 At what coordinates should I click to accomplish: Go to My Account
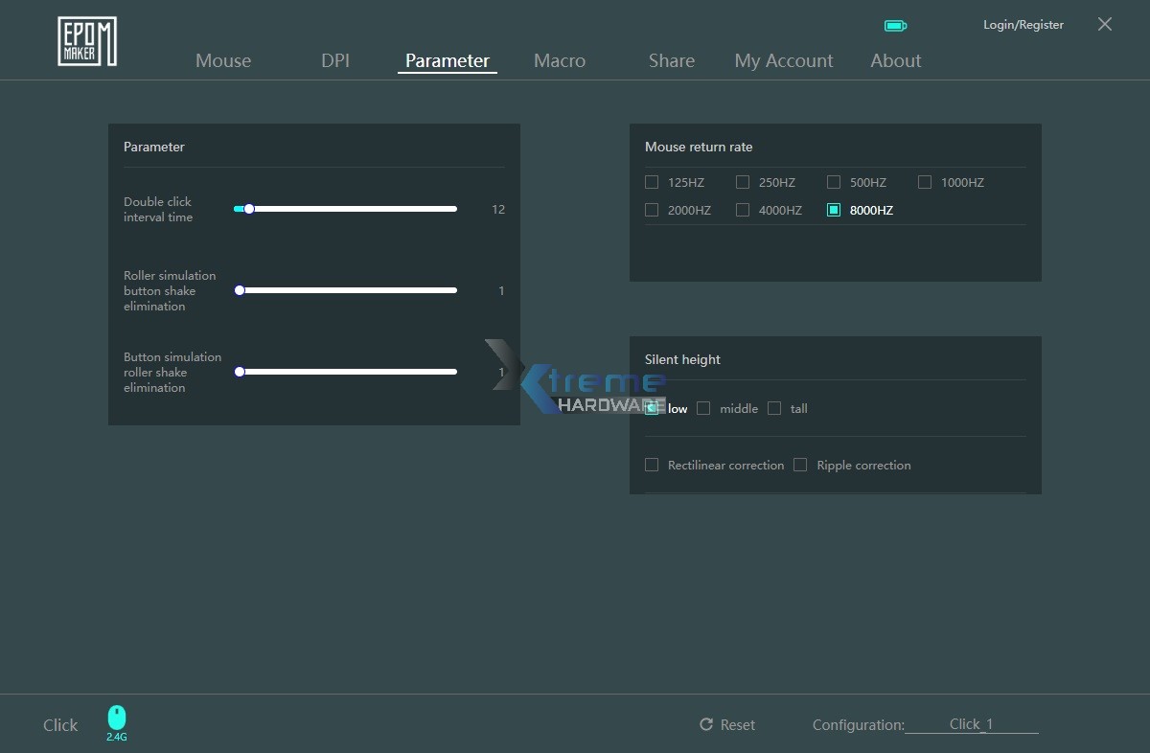point(784,60)
